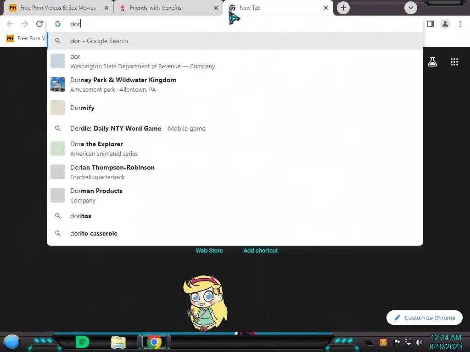Expand the tab search dropdown
This screenshot has height=352, width=470.
pyautogui.click(x=411, y=8)
